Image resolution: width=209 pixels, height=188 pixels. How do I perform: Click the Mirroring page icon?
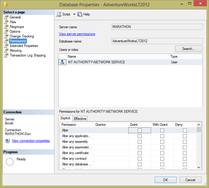point(6,51)
